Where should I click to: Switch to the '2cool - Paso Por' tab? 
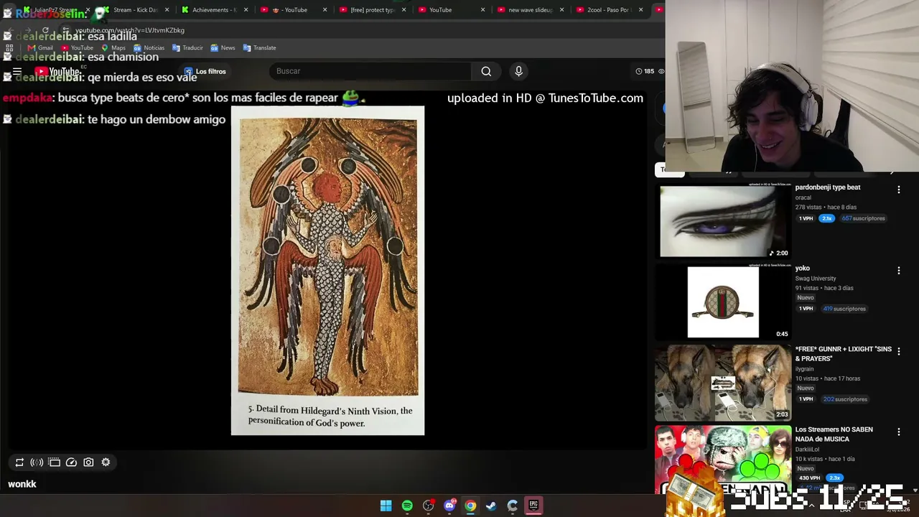click(609, 10)
